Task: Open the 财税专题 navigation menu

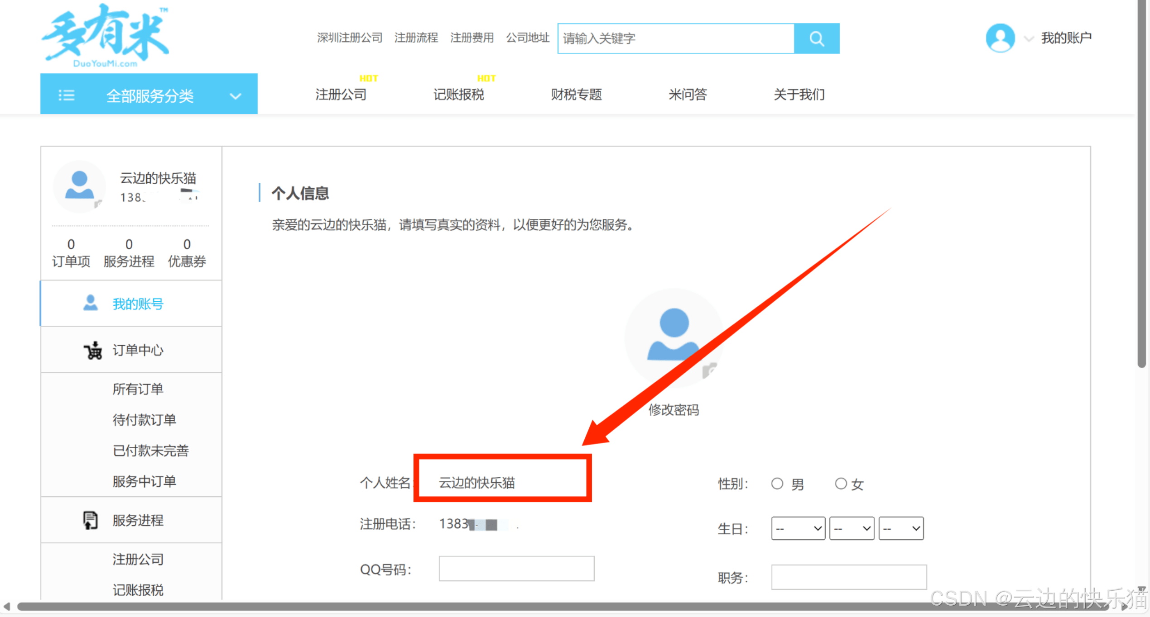Action: tap(576, 94)
